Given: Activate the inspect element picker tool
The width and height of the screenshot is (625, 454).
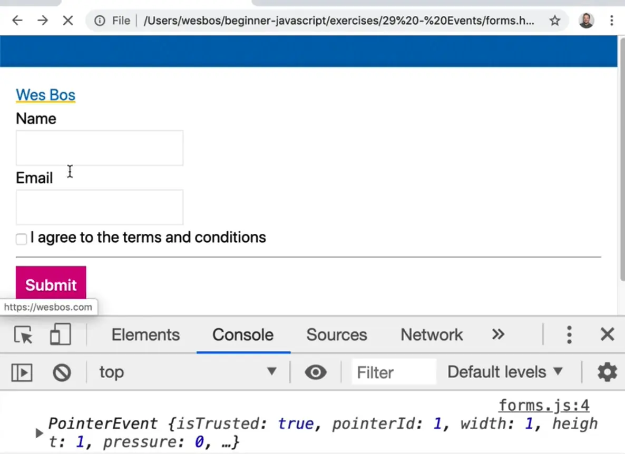Looking at the screenshot, I should point(23,335).
